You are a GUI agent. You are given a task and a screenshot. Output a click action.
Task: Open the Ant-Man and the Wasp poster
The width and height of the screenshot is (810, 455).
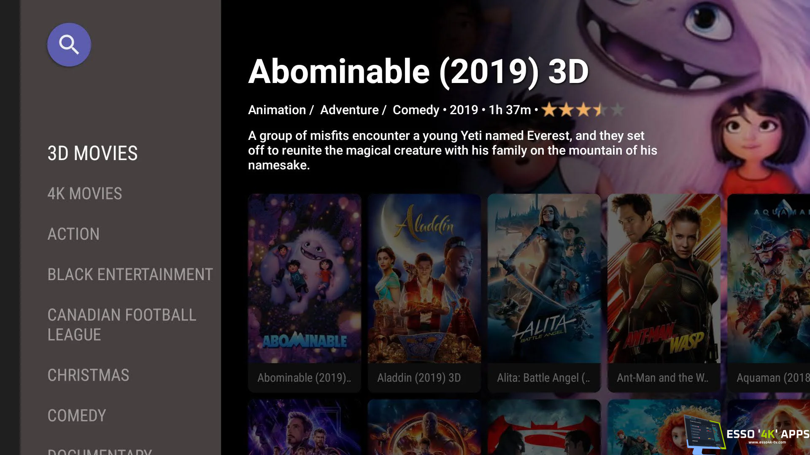click(x=664, y=278)
